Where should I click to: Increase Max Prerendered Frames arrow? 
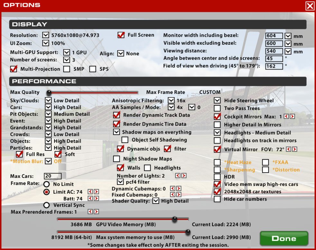[96, 212]
